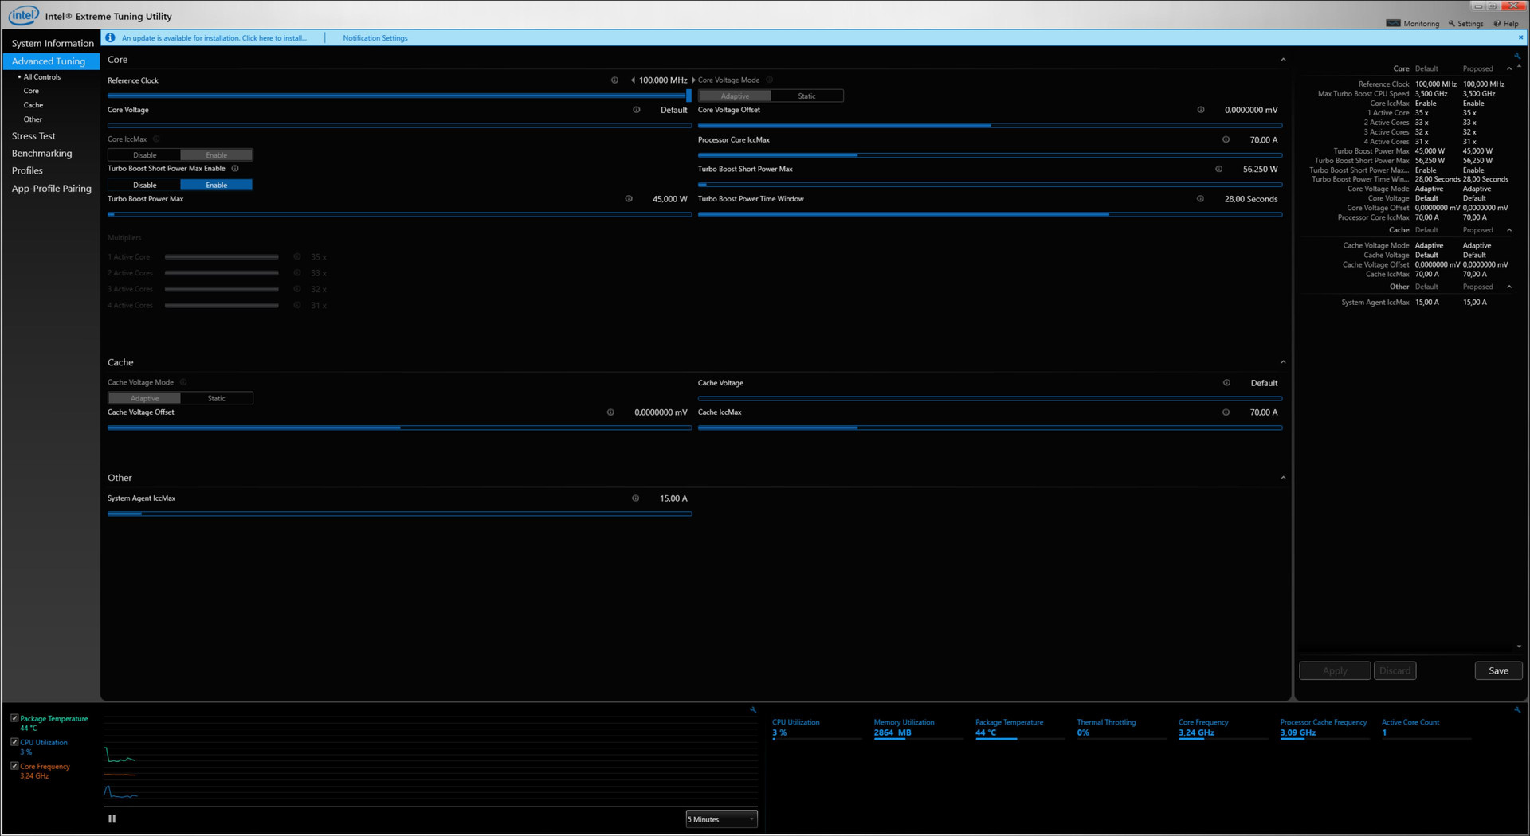This screenshot has height=836, width=1530.
Task: Toggle Core Frequency graph checkbox
Action: tap(14, 766)
